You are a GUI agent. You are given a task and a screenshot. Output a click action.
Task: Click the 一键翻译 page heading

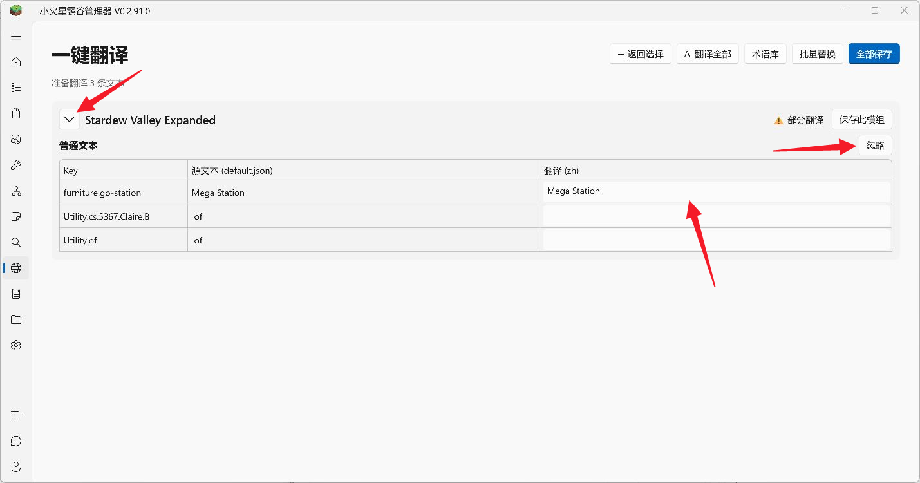(90, 55)
